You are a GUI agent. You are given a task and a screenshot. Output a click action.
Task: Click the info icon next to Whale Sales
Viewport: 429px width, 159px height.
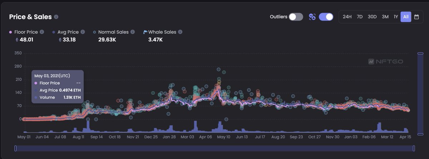tap(180, 32)
